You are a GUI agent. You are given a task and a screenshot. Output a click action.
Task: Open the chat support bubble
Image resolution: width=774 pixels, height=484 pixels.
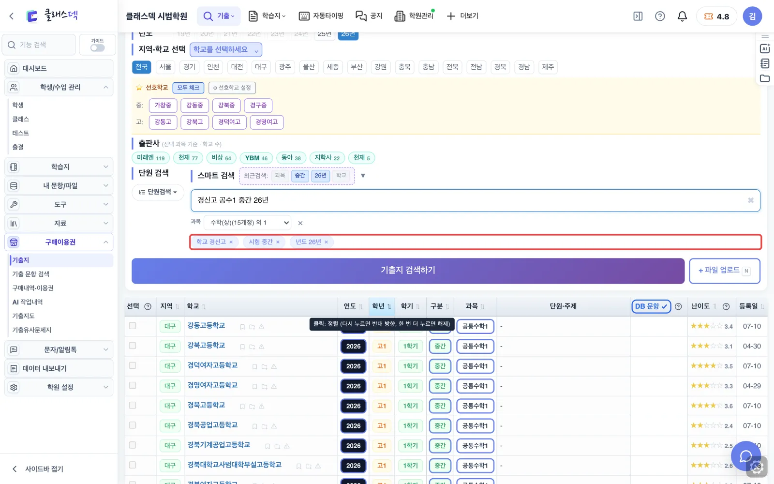tap(746, 456)
